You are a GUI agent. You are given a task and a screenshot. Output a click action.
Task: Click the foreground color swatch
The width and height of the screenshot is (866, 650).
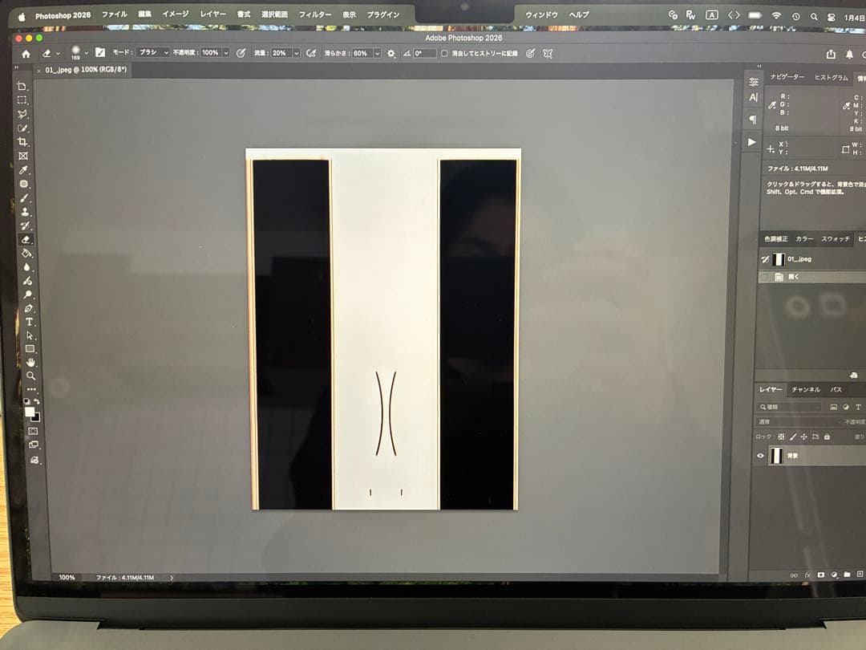tap(30, 411)
